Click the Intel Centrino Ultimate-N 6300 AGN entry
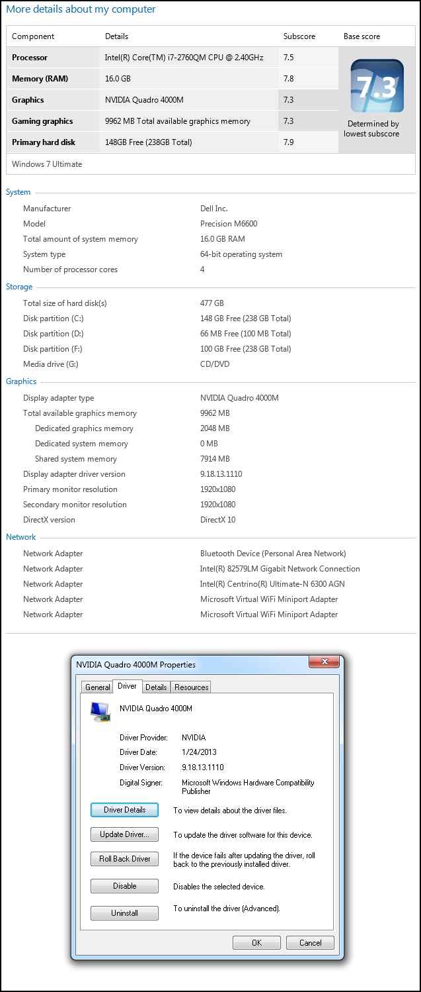 click(x=272, y=584)
